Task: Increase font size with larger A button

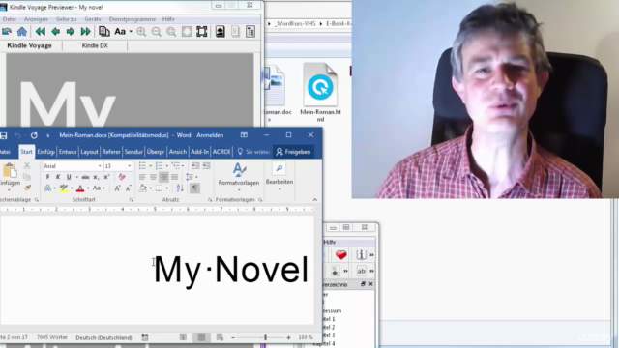Action: point(117,188)
